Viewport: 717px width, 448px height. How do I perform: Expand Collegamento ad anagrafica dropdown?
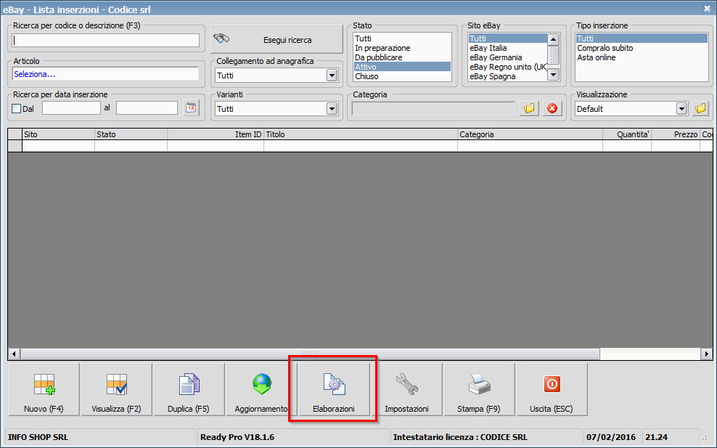pos(332,76)
